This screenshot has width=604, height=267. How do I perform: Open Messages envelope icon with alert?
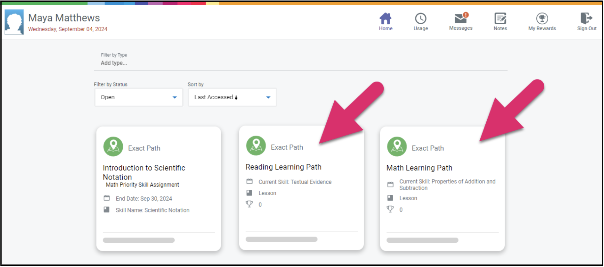tap(461, 18)
